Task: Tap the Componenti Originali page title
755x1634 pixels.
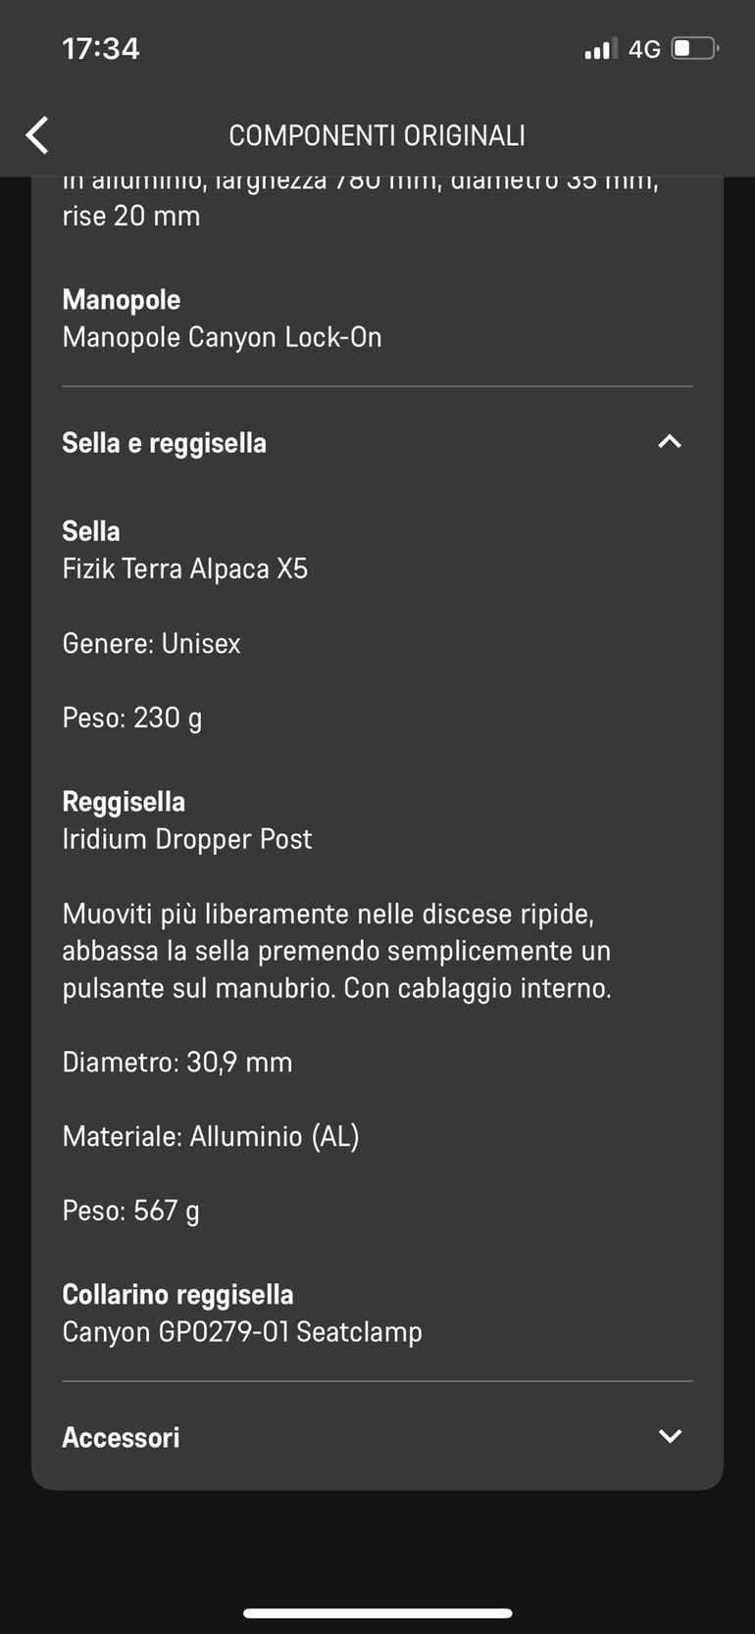Action: [x=377, y=135]
